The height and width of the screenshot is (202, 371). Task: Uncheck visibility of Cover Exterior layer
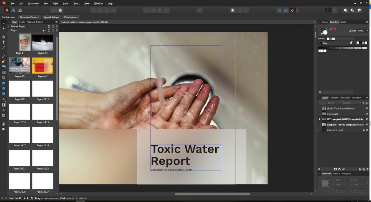367,130
